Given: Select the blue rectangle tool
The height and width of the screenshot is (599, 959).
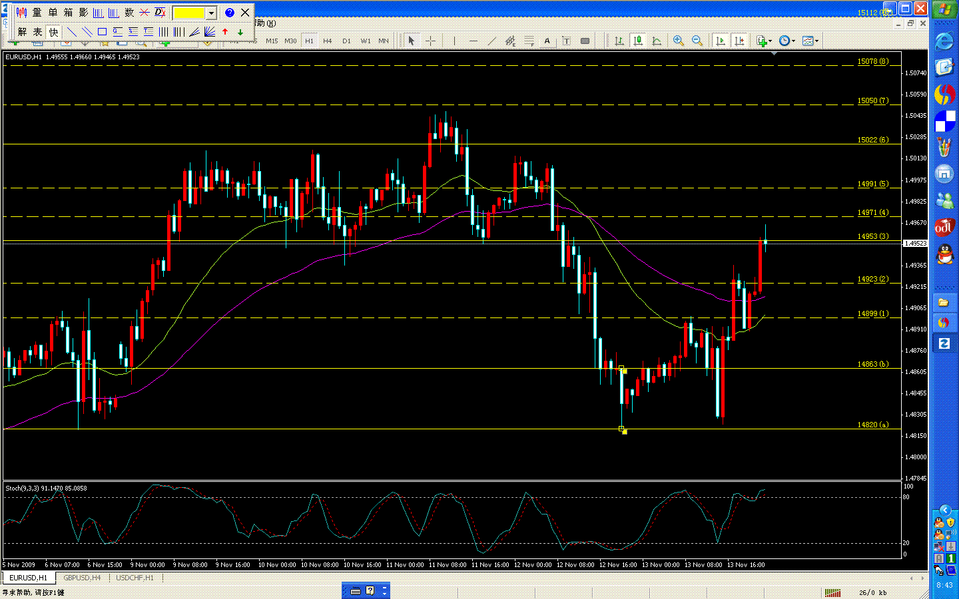Looking at the screenshot, I should (x=103, y=31).
